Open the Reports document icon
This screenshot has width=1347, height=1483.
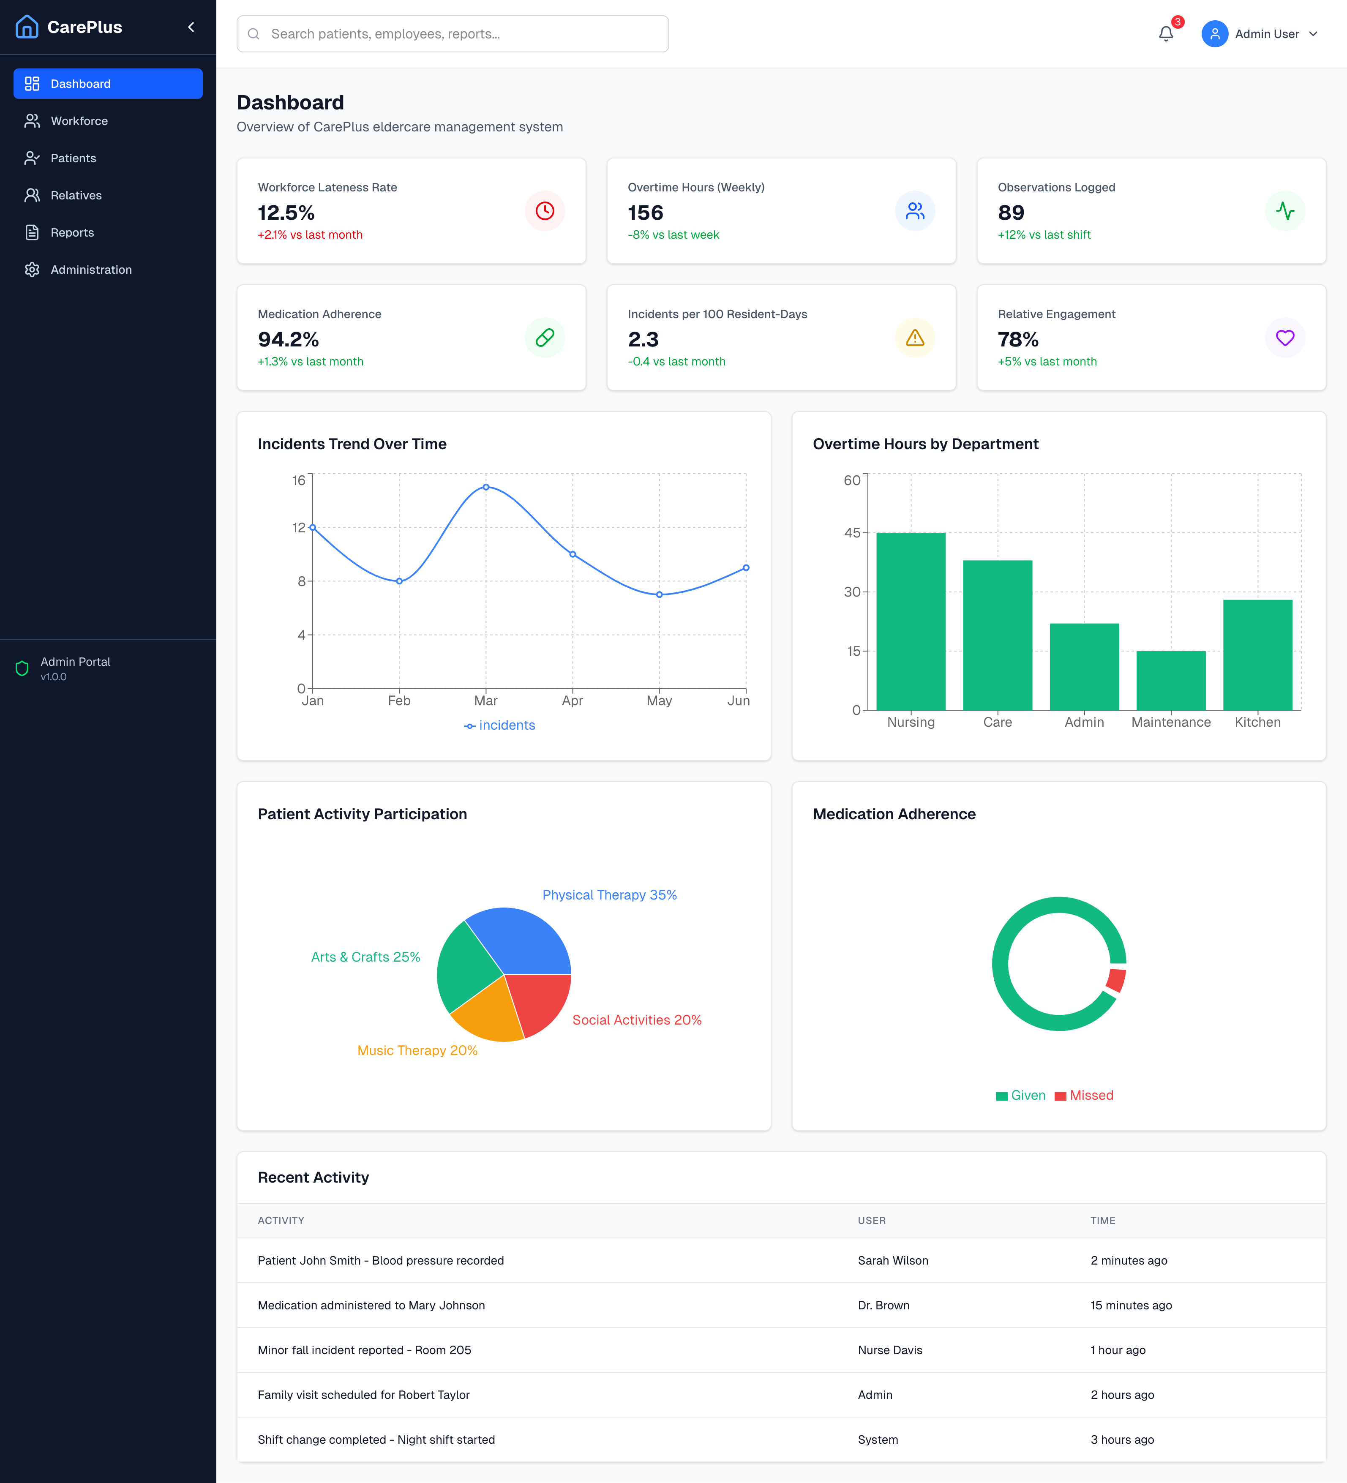click(x=32, y=232)
